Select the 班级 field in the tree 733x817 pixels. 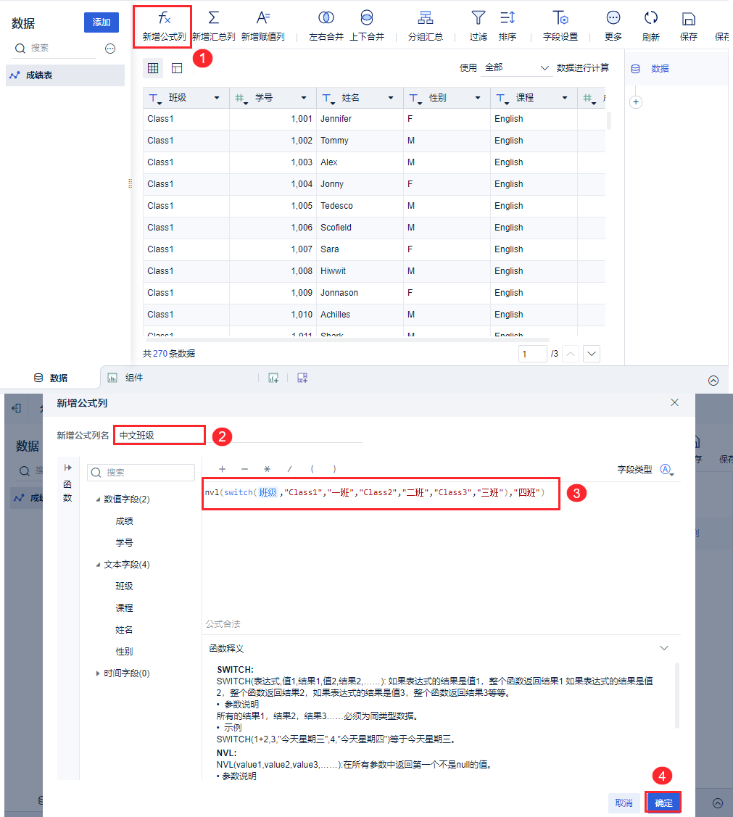point(124,586)
